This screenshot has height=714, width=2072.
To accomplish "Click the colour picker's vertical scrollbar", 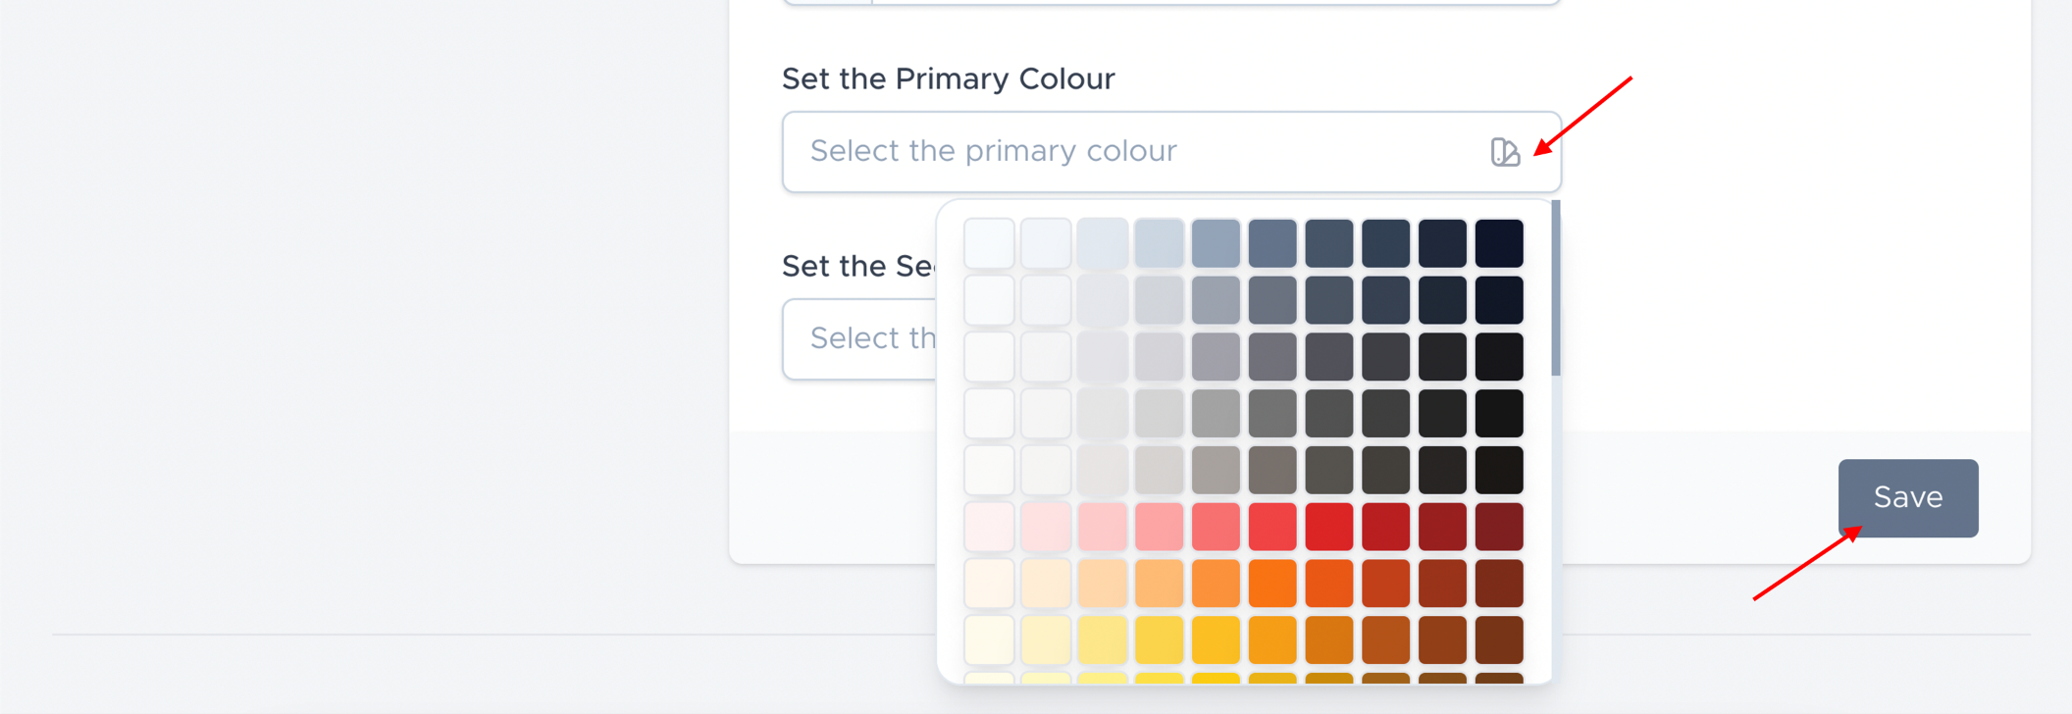I will pyautogui.click(x=1556, y=288).
